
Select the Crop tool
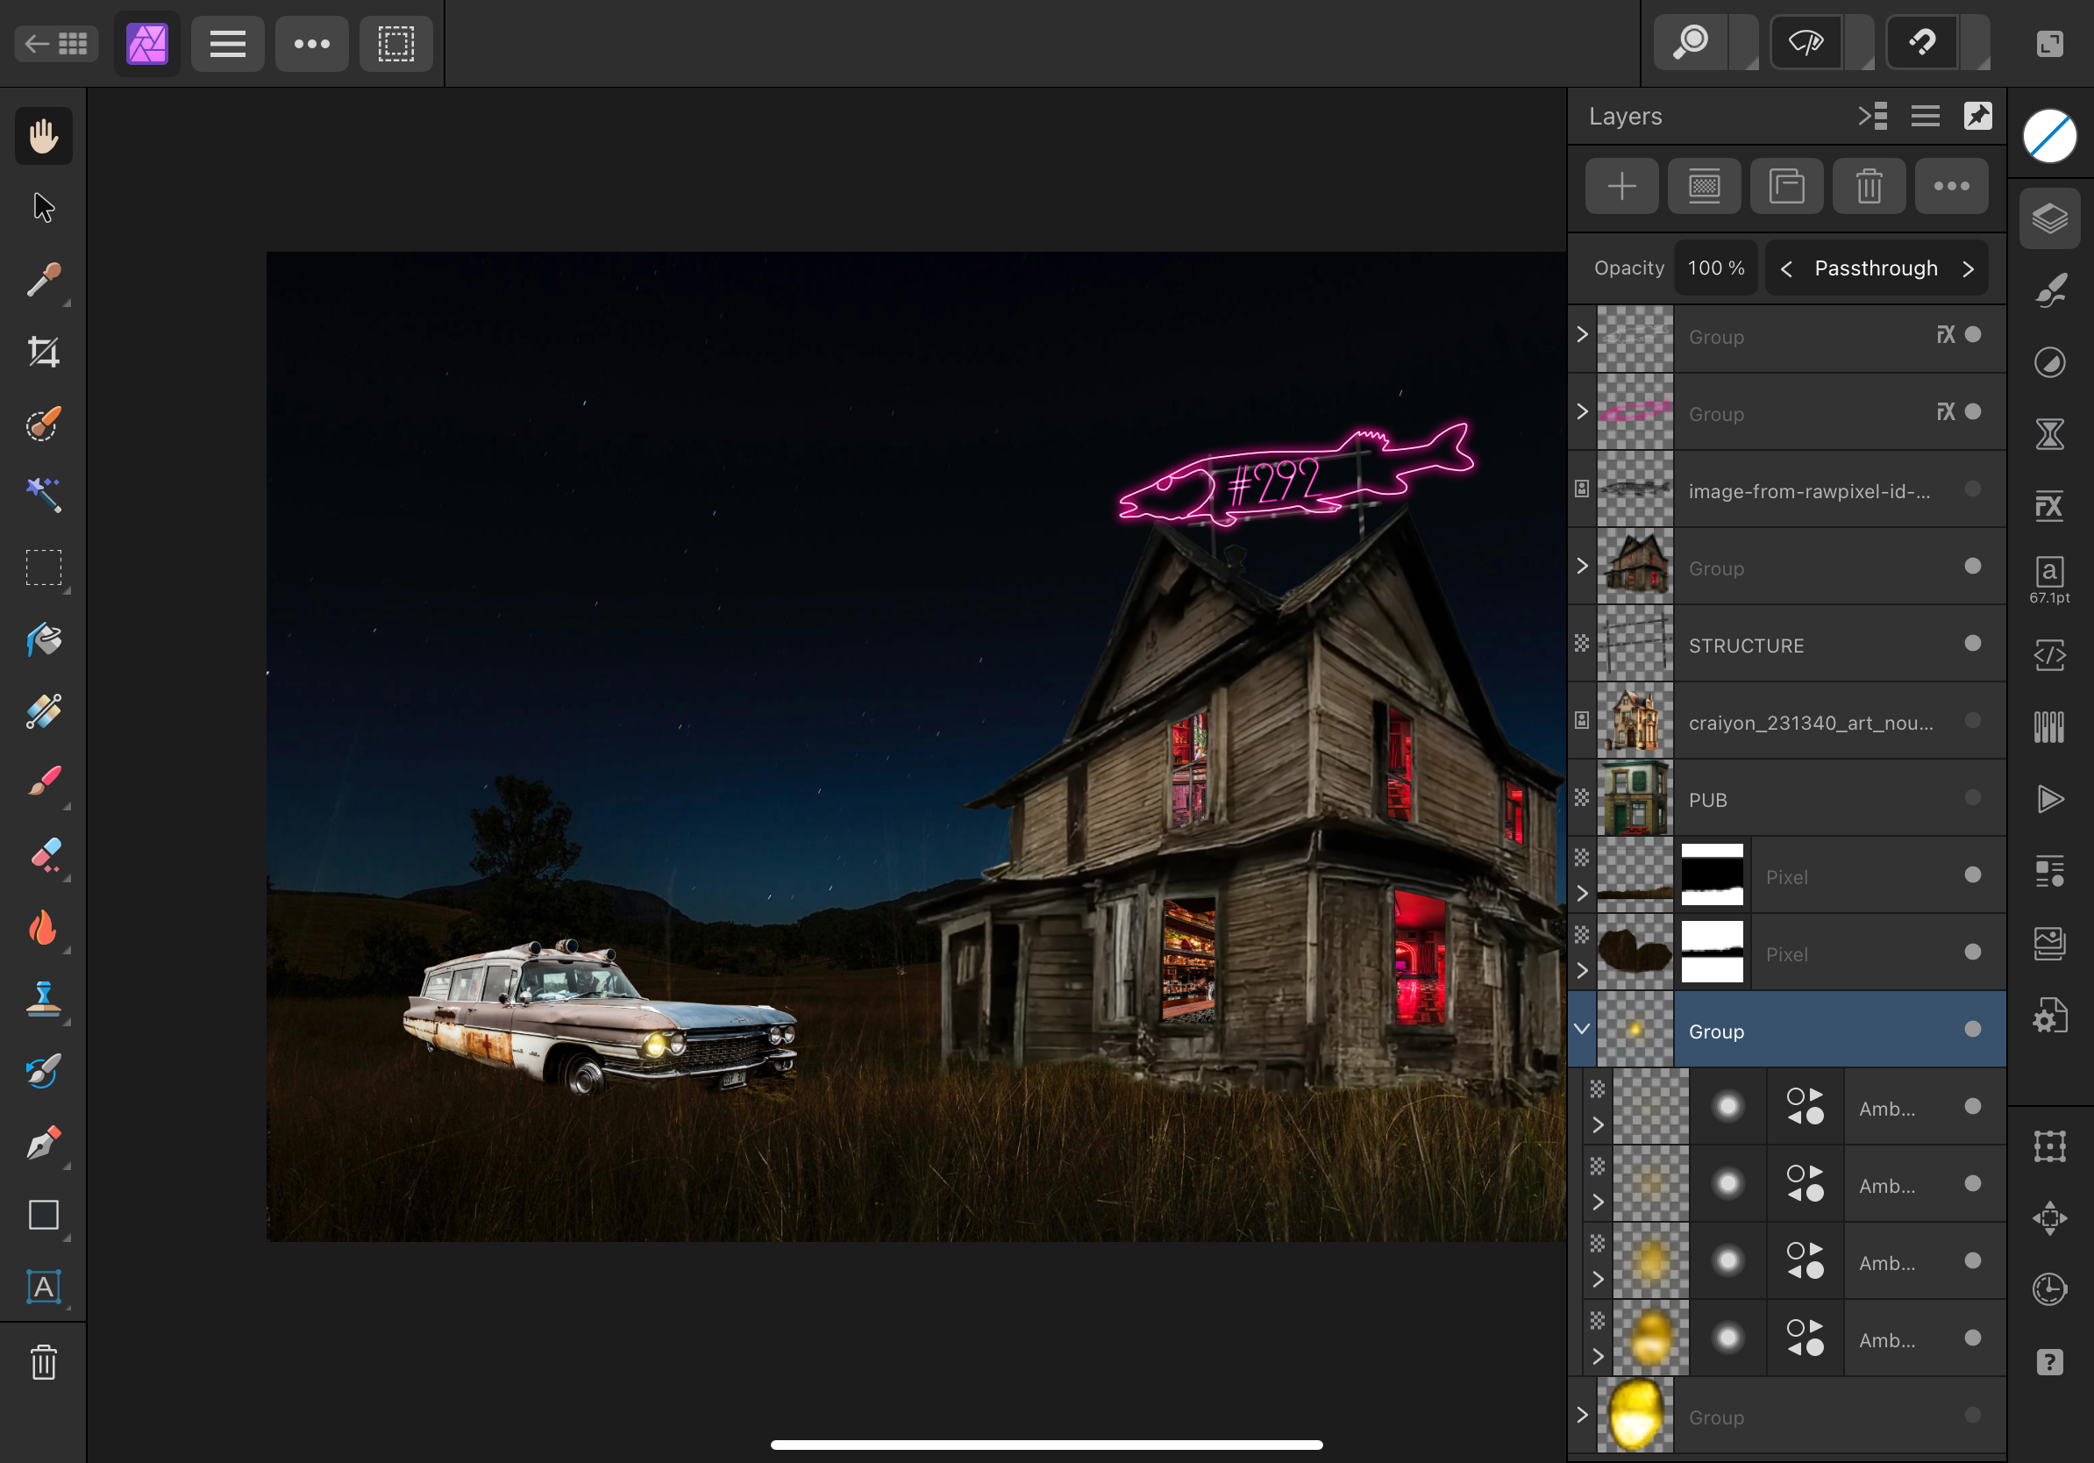tap(43, 352)
